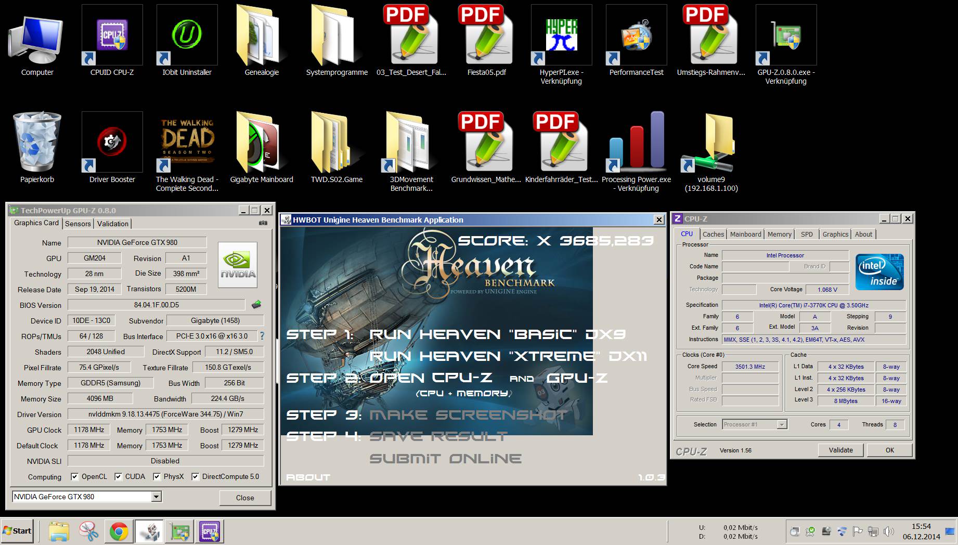
Task: Click the Specification field in CPU-Z
Action: click(x=813, y=305)
